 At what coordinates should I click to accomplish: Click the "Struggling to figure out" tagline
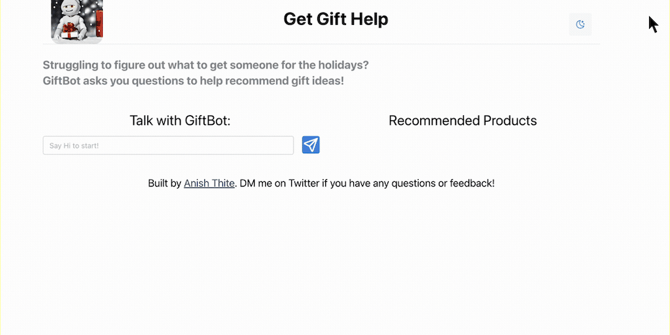point(205,65)
